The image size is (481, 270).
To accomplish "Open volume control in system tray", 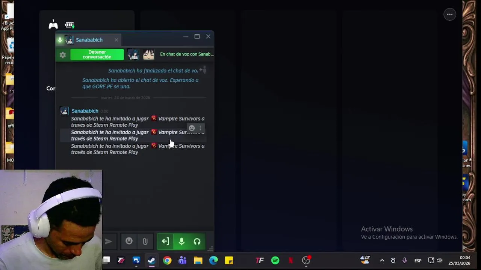I will point(439,261).
